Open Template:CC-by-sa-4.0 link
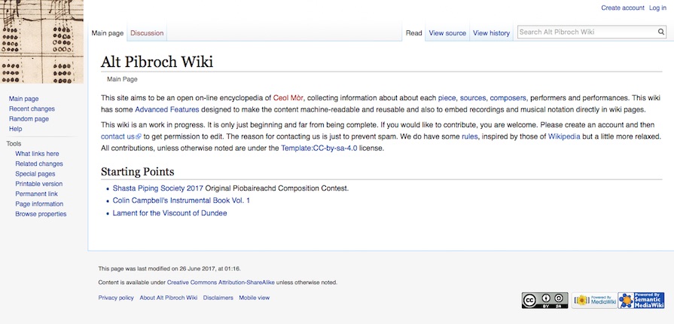Viewport: 674px width, 324px height. [x=319, y=148]
